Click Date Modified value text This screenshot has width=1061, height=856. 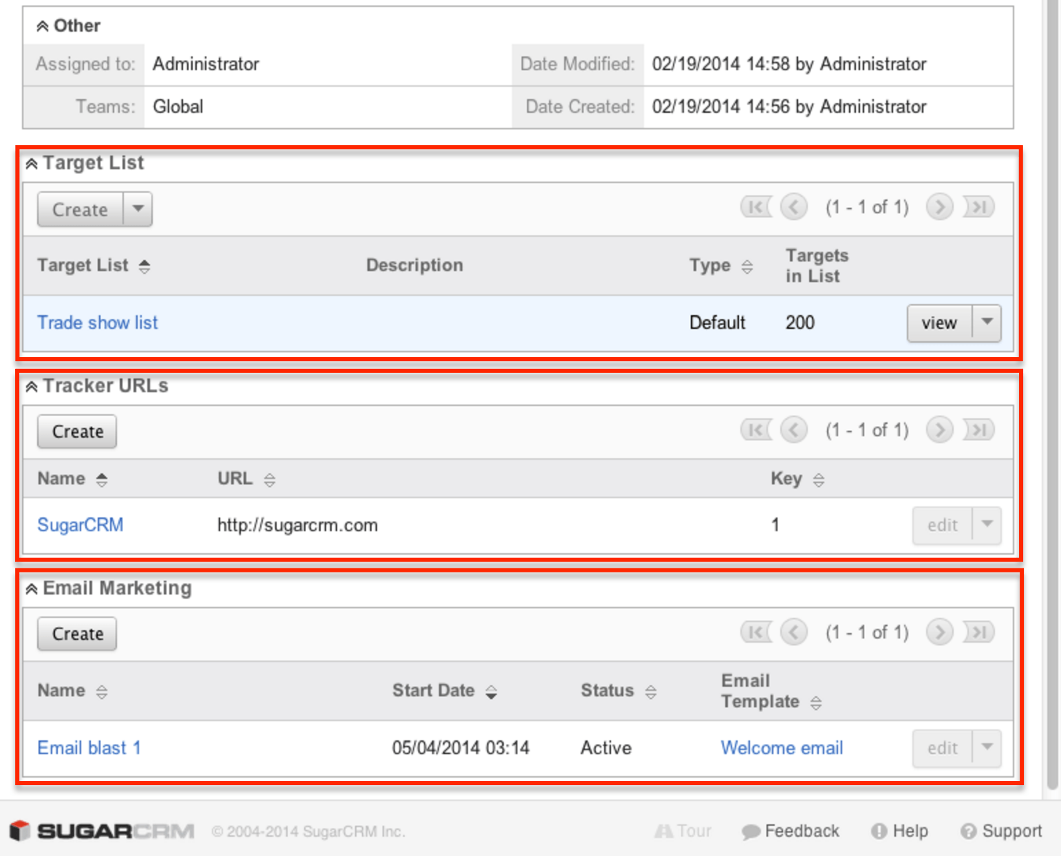pyautogui.click(x=789, y=64)
